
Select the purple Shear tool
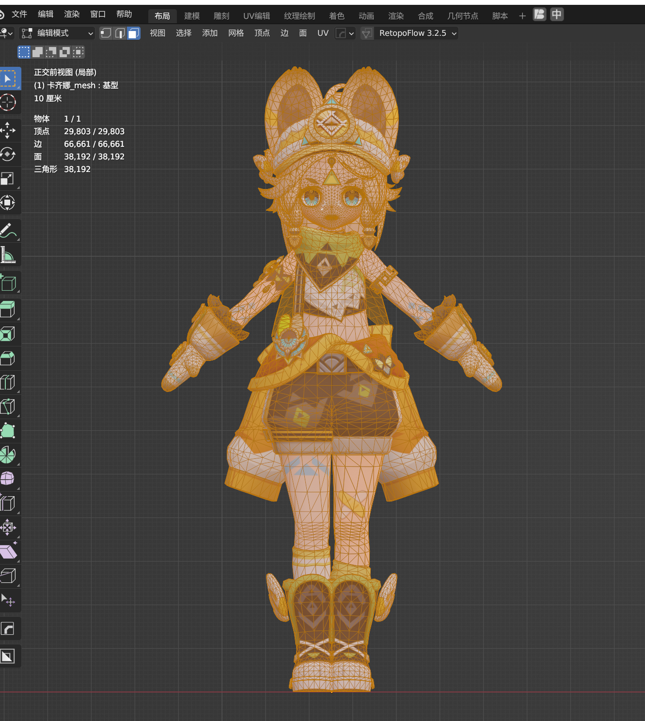[8, 551]
